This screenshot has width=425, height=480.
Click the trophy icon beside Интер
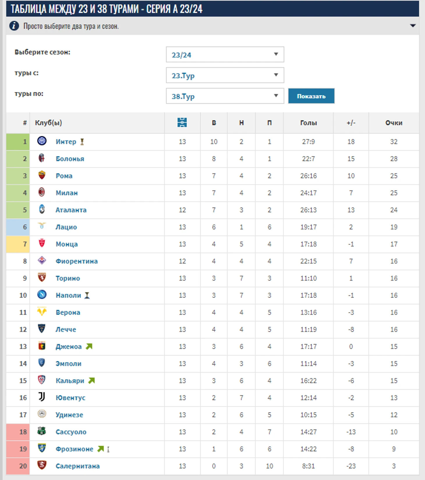[x=82, y=142]
